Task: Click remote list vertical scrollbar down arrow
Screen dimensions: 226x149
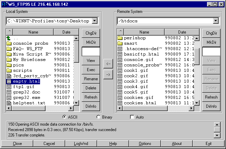Action: [197, 103]
